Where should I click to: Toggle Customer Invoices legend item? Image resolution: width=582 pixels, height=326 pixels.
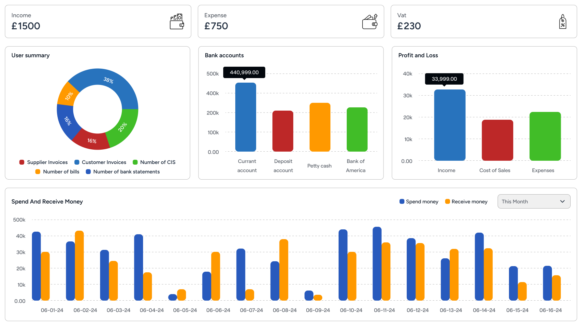tap(100, 162)
